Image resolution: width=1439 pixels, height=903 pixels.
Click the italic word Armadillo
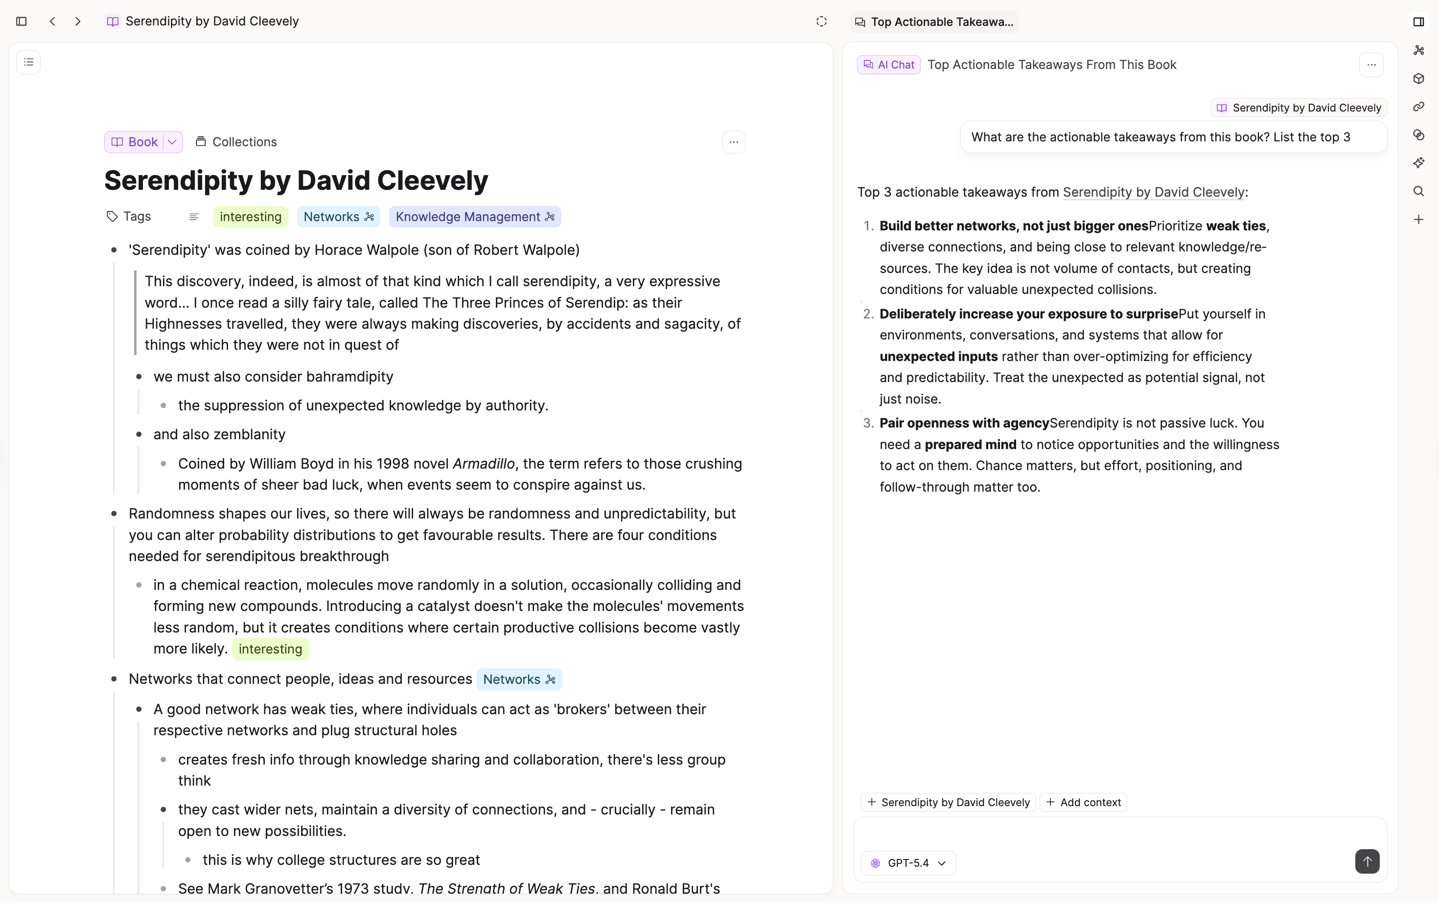[x=484, y=464]
